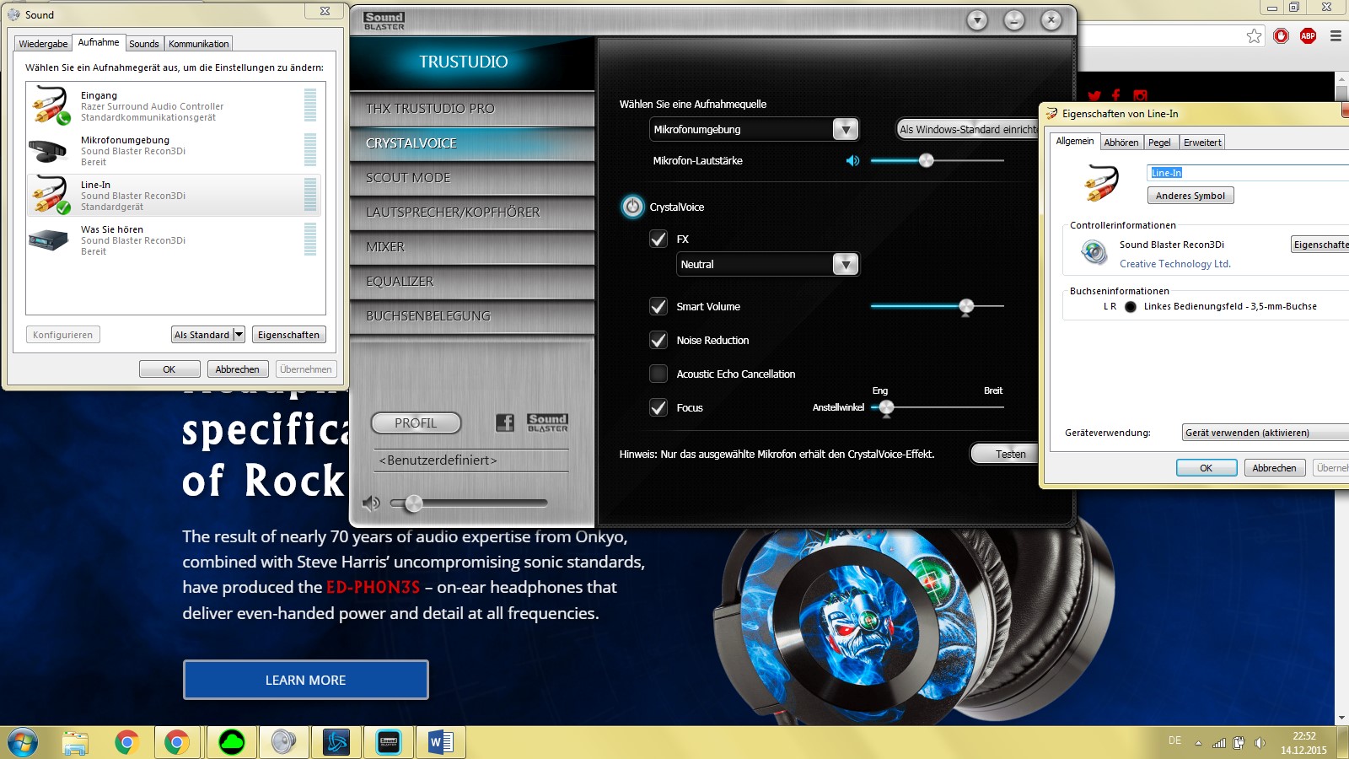Click the Sound Blaster logo beside Profil
The width and height of the screenshot is (1349, 759).
[x=547, y=423]
